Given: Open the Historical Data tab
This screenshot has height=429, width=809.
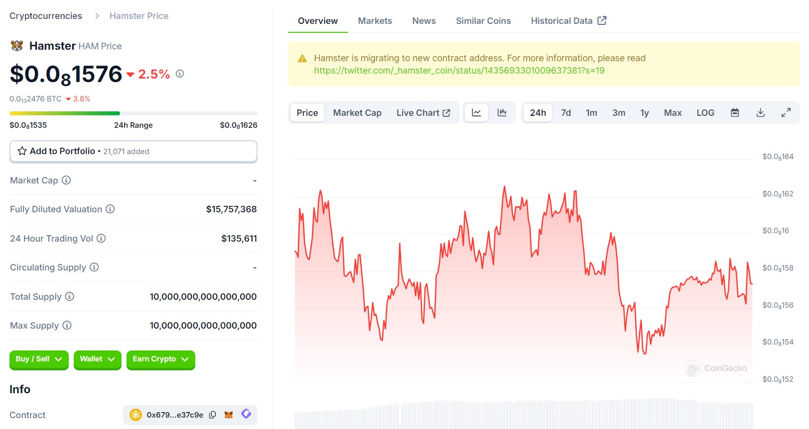Looking at the screenshot, I should [568, 21].
